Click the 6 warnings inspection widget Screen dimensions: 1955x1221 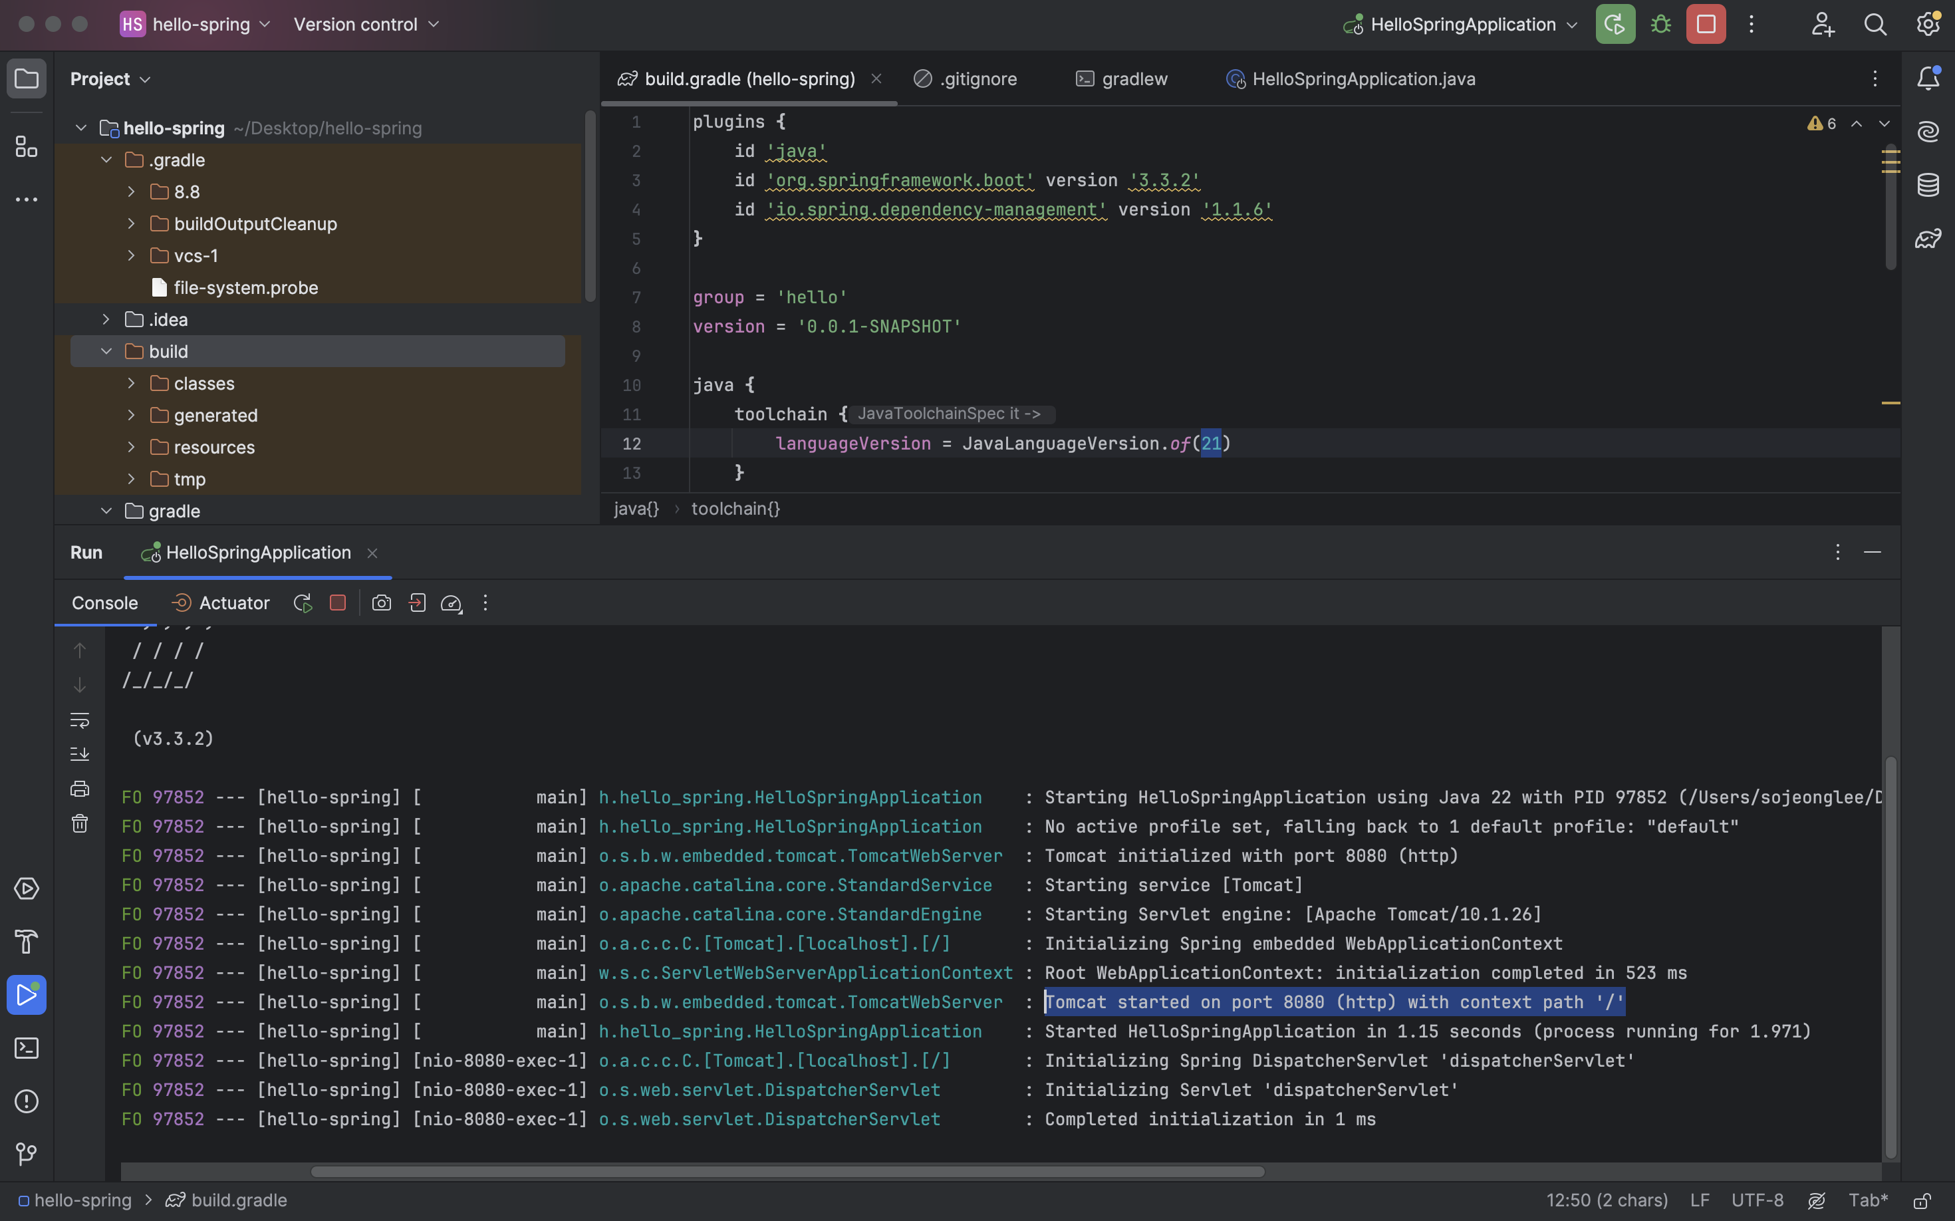click(x=1822, y=124)
